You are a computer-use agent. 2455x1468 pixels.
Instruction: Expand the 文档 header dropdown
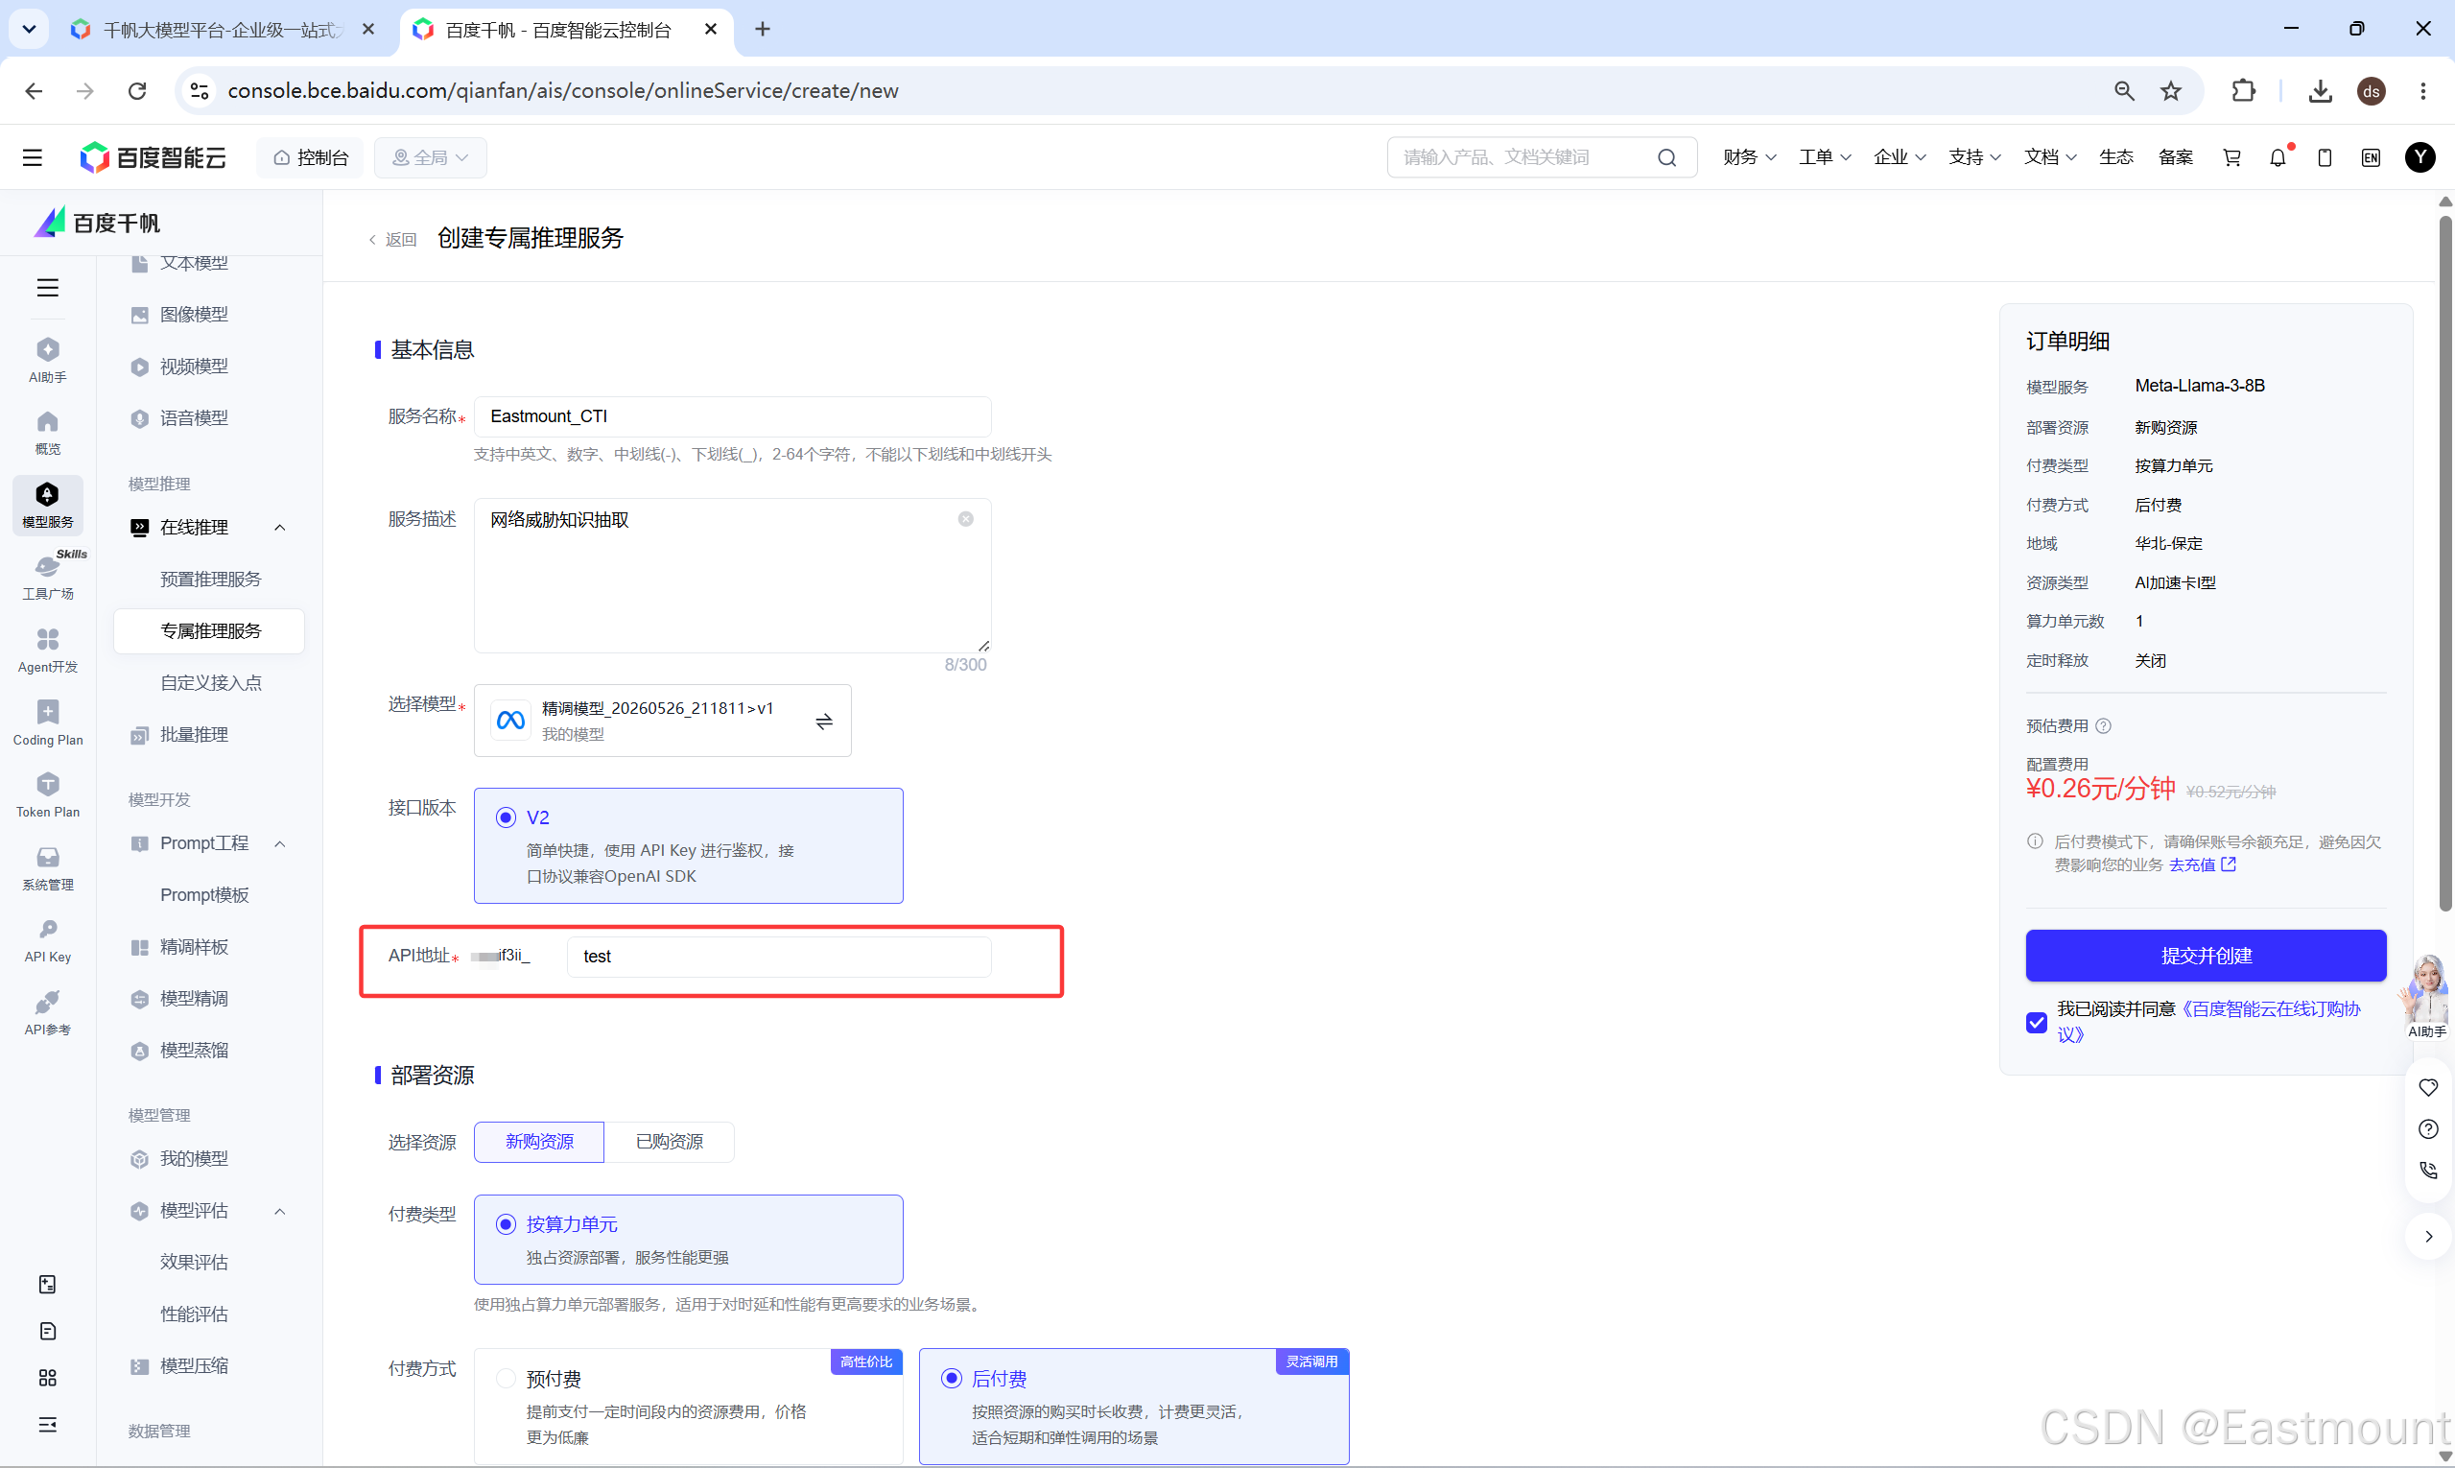[2049, 157]
